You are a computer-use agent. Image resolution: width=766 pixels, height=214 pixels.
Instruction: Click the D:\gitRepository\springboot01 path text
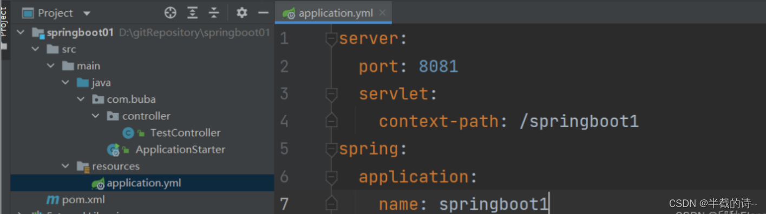pyautogui.click(x=195, y=32)
